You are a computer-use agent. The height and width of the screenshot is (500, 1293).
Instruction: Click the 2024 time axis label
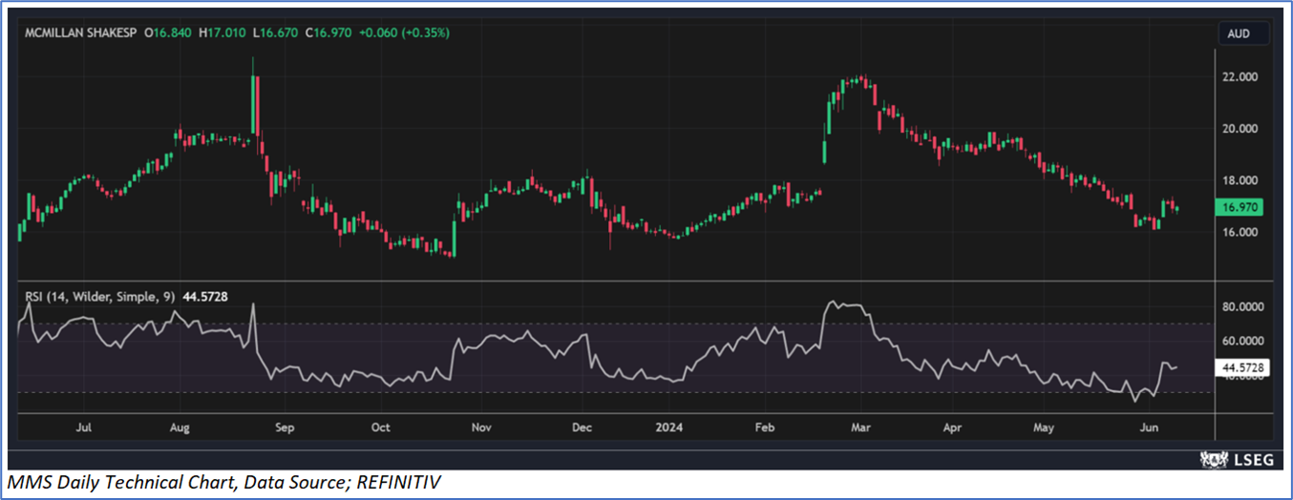pyautogui.click(x=669, y=428)
